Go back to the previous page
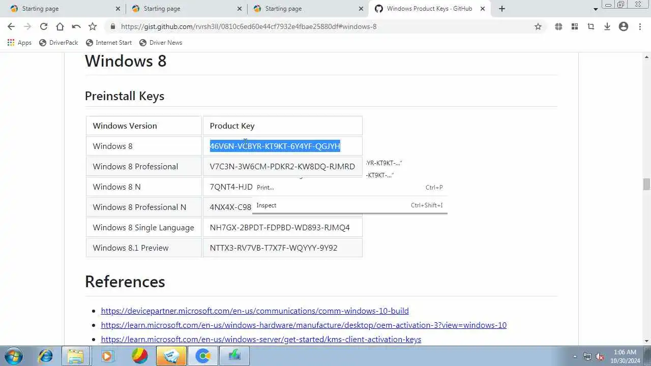Image resolution: width=651 pixels, height=366 pixels. pyautogui.click(x=11, y=26)
